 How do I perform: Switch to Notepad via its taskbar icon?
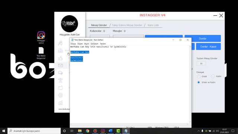coord(126,131)
